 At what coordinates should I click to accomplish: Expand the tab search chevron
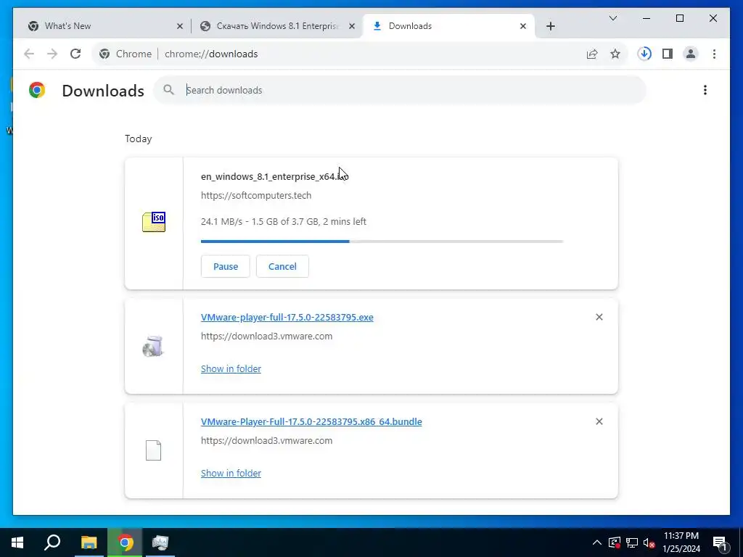coord(612,18)
